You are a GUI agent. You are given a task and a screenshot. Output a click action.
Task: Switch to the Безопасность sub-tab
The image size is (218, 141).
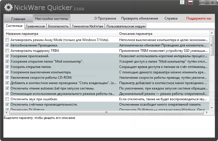point(58,26)
